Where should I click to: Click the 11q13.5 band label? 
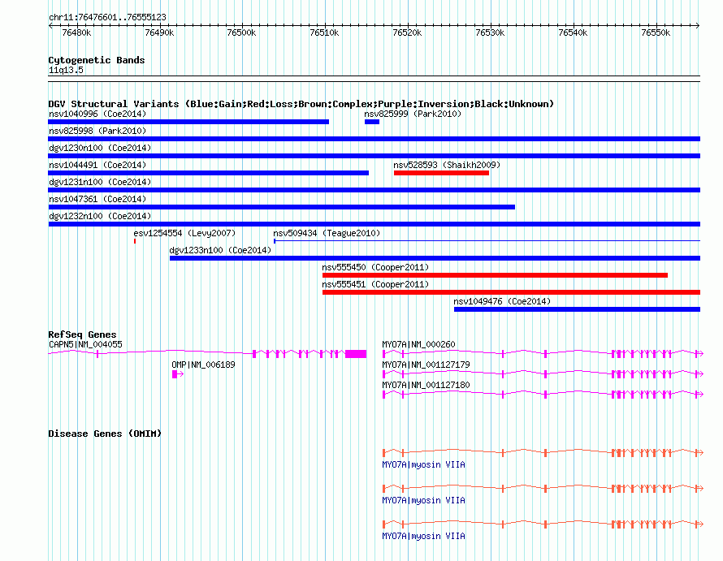pyautogui.click(x=66, y=70)
